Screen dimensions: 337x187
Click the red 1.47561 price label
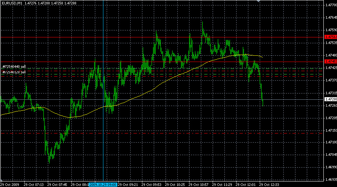(x=331, y=37)
